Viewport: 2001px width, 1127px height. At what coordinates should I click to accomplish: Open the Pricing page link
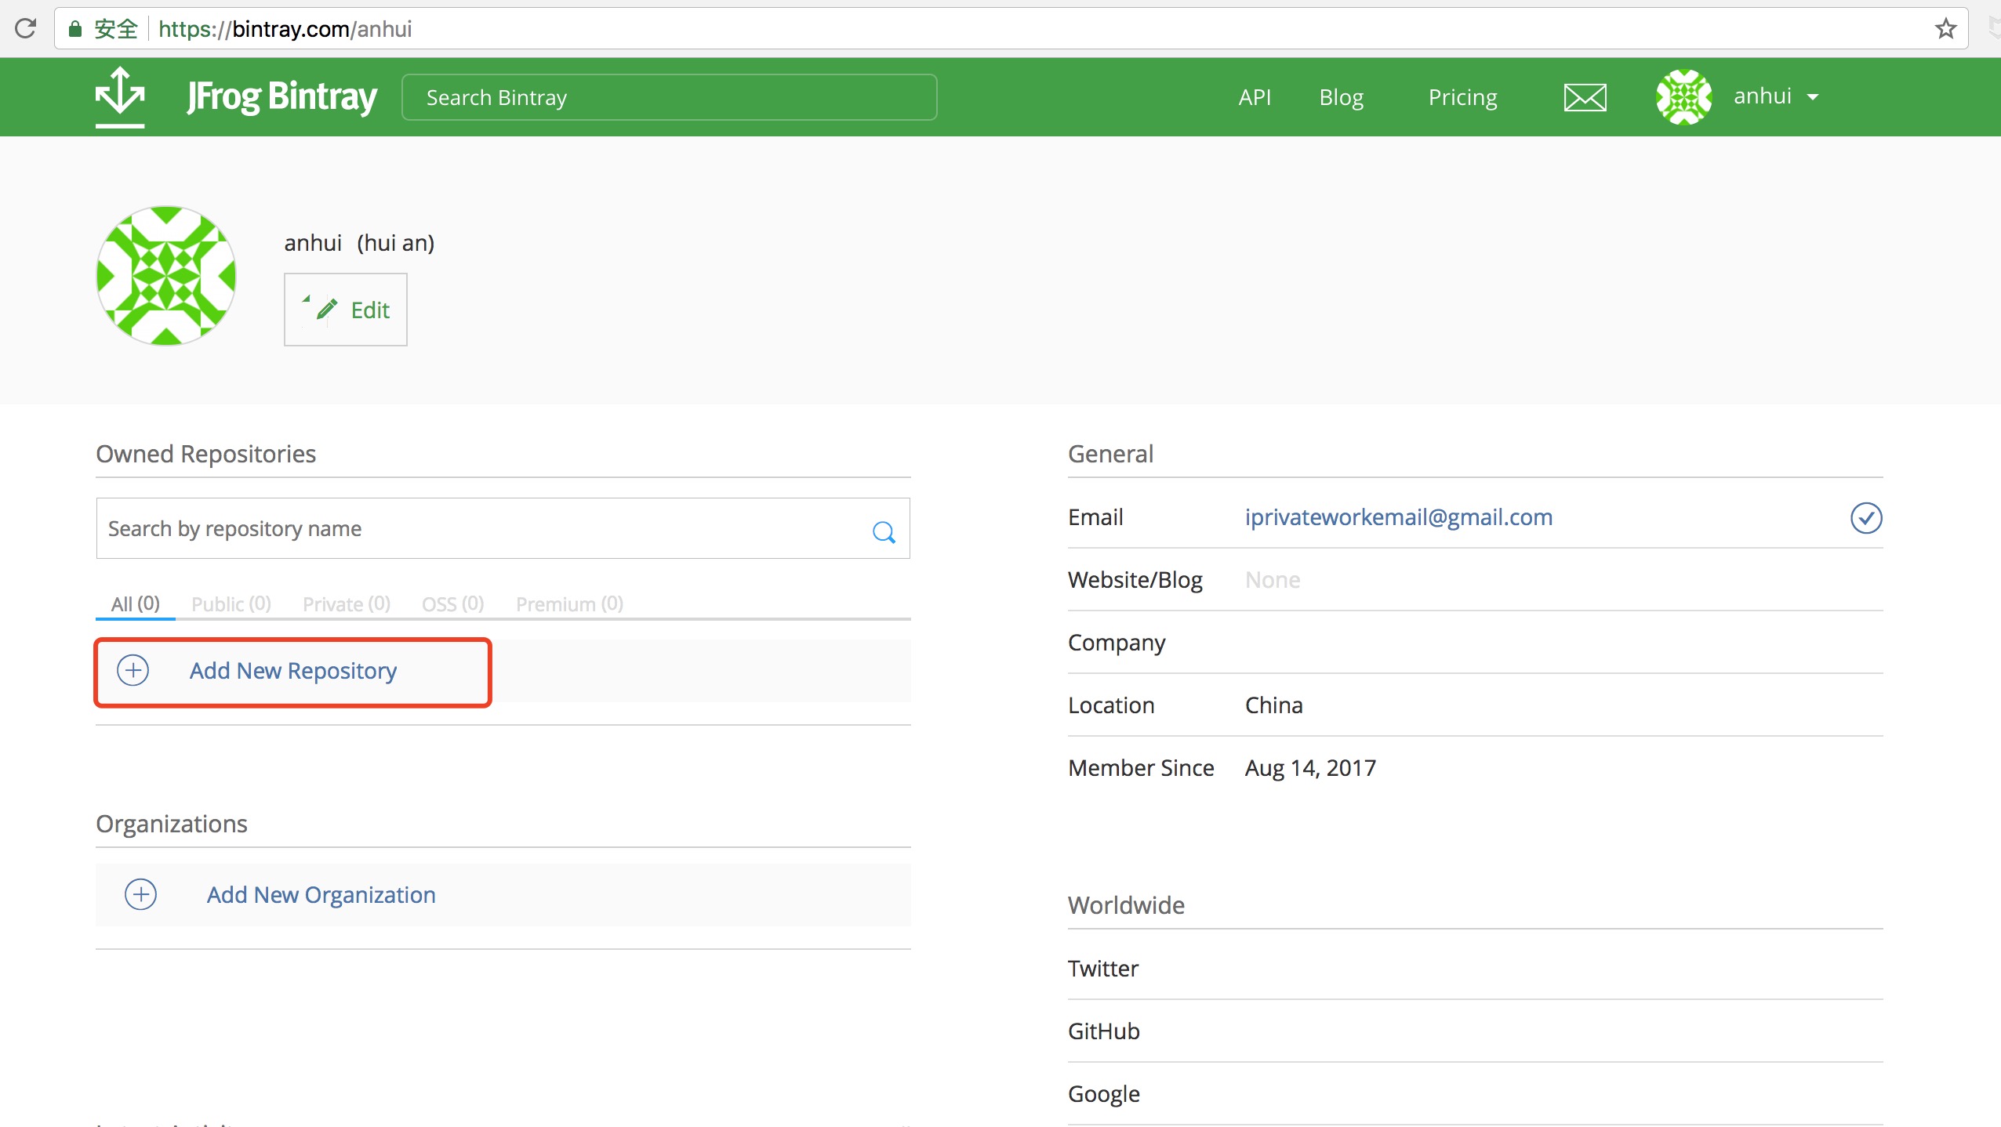(1462, 95)
